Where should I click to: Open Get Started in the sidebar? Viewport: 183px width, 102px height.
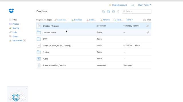[17, 41]
